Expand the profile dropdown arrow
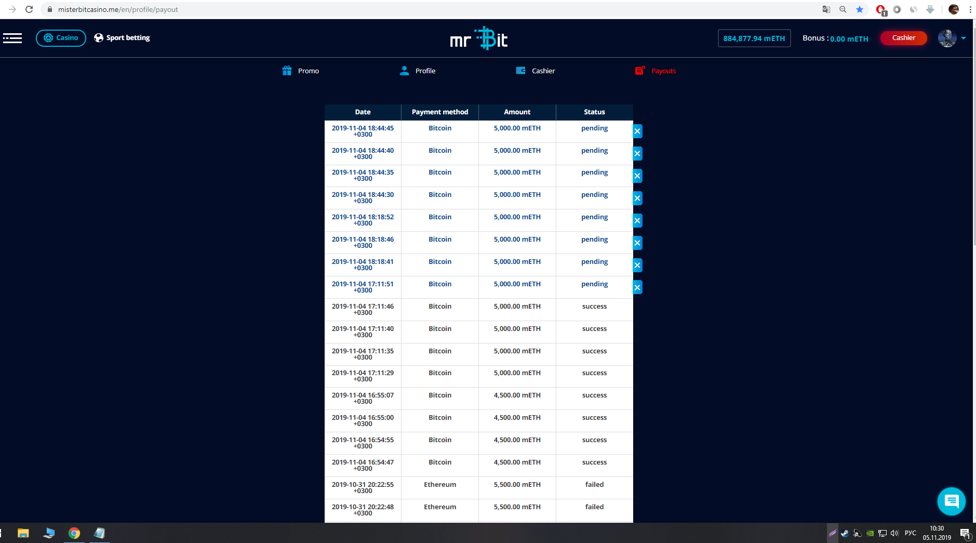Screen dimensions: 976x543 coord(964,38)
